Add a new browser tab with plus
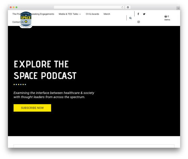Viewport: 188px width, 159px height. click(178, 8)
